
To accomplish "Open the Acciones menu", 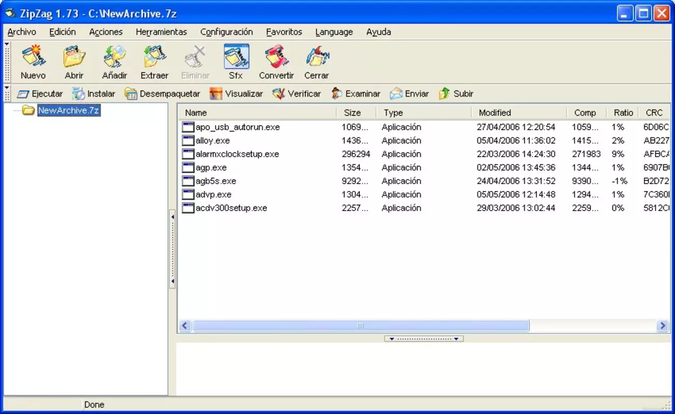I will pos(106,32).
